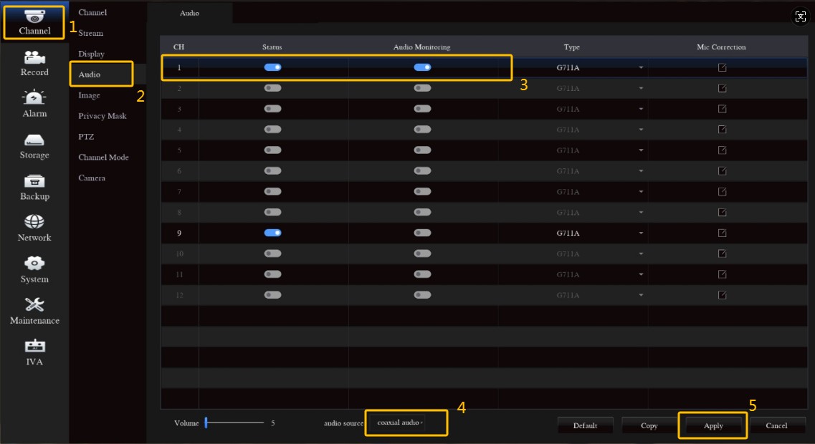Switch to the Channel Mode submenu
815x444 pixels.
tap(103, 158)
